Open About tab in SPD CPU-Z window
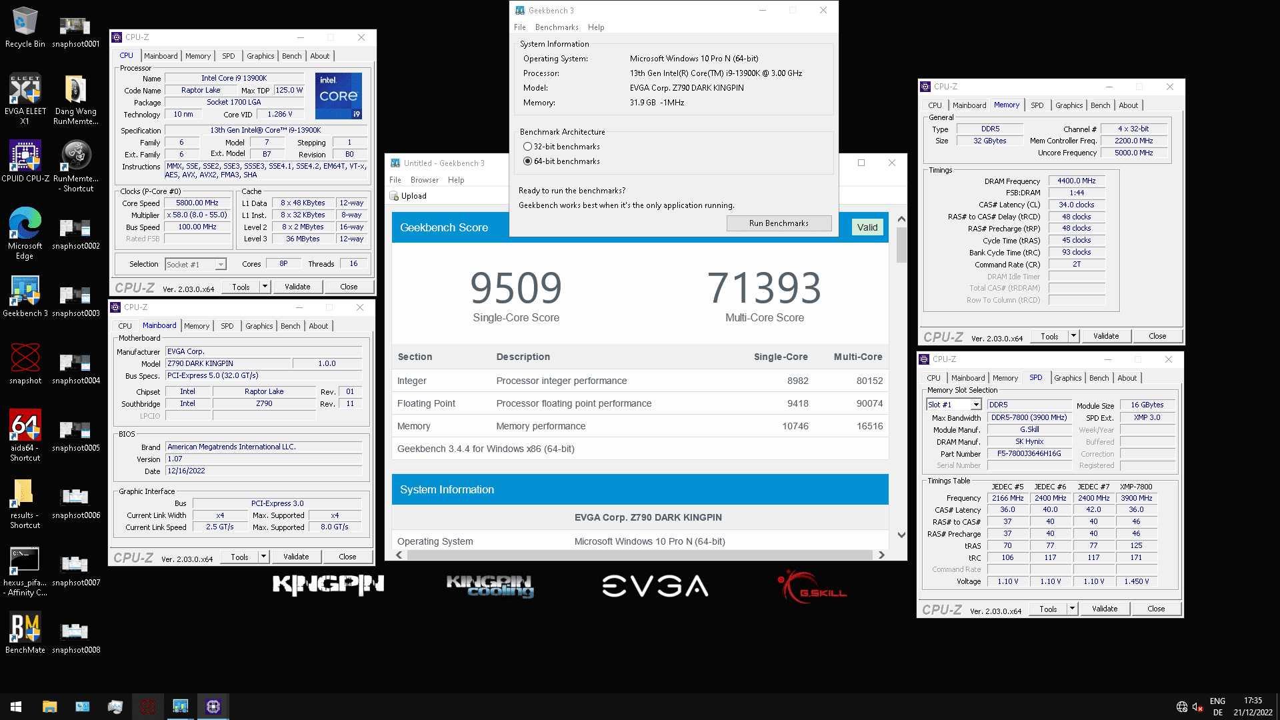Image resolution: width=1280 pixels, height=720 pixels. (x=1127, y=378)
